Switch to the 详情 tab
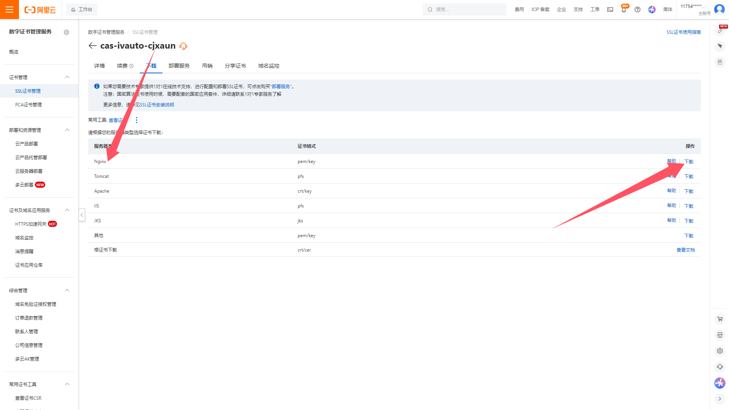729x410 pixels. (99, 66)
